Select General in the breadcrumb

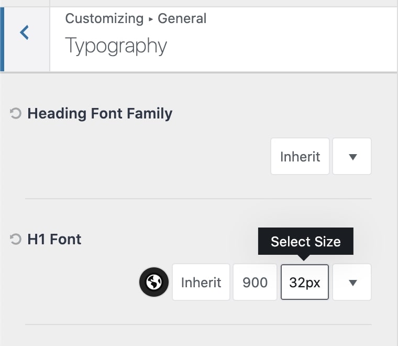pyautogui.click(x=182, y=19)
